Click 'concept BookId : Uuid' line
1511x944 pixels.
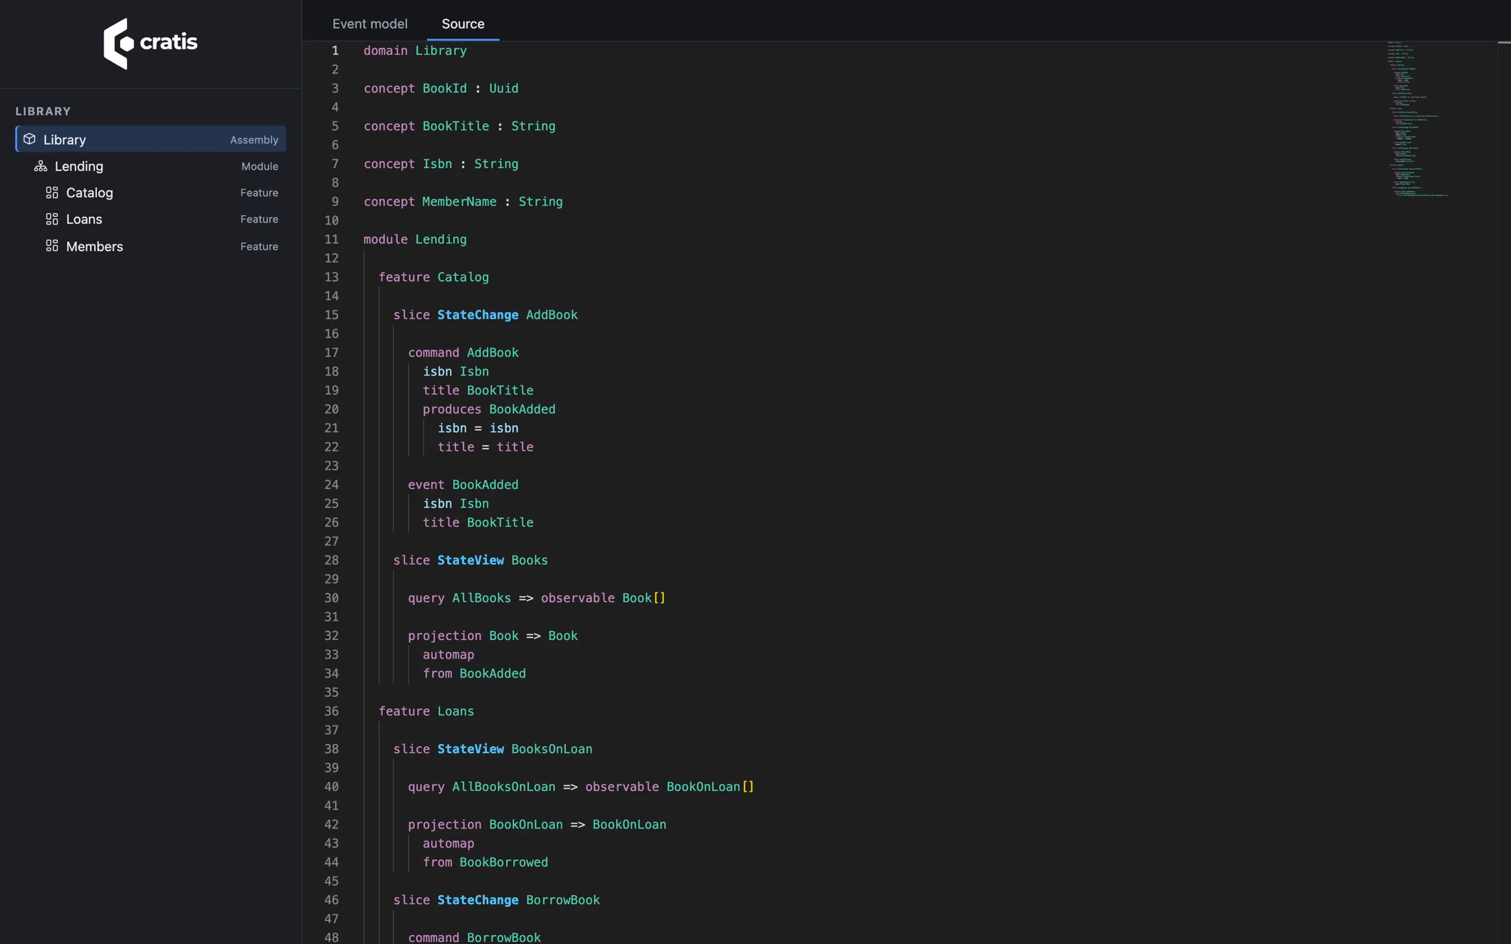(441, 89)
